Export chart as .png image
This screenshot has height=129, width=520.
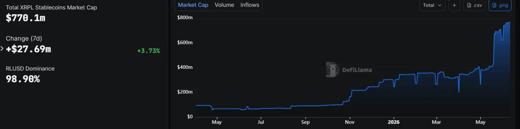click(500, 5)
